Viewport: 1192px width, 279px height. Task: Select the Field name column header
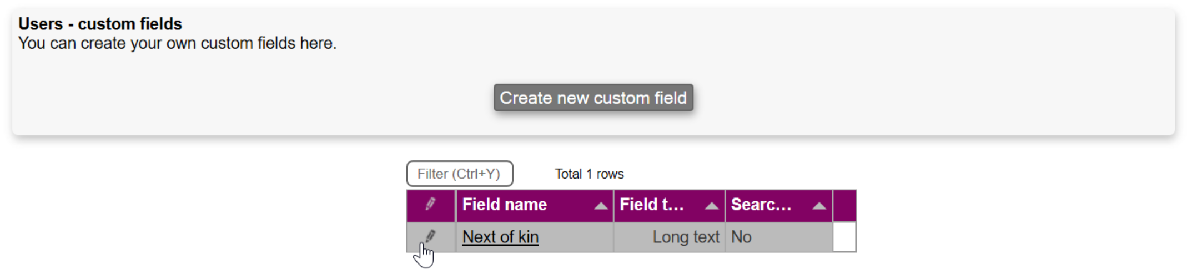[x=504, y=205]
